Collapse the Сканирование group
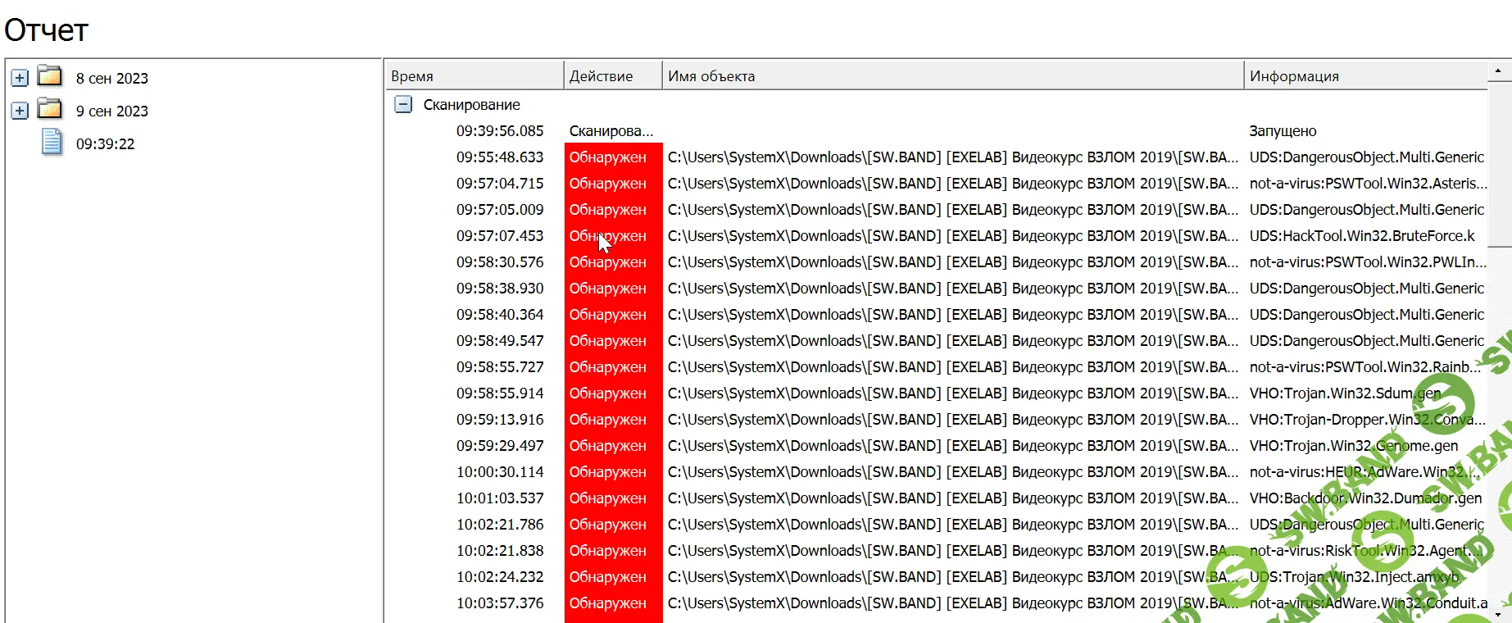1512x623 pixels. [403, 104]
